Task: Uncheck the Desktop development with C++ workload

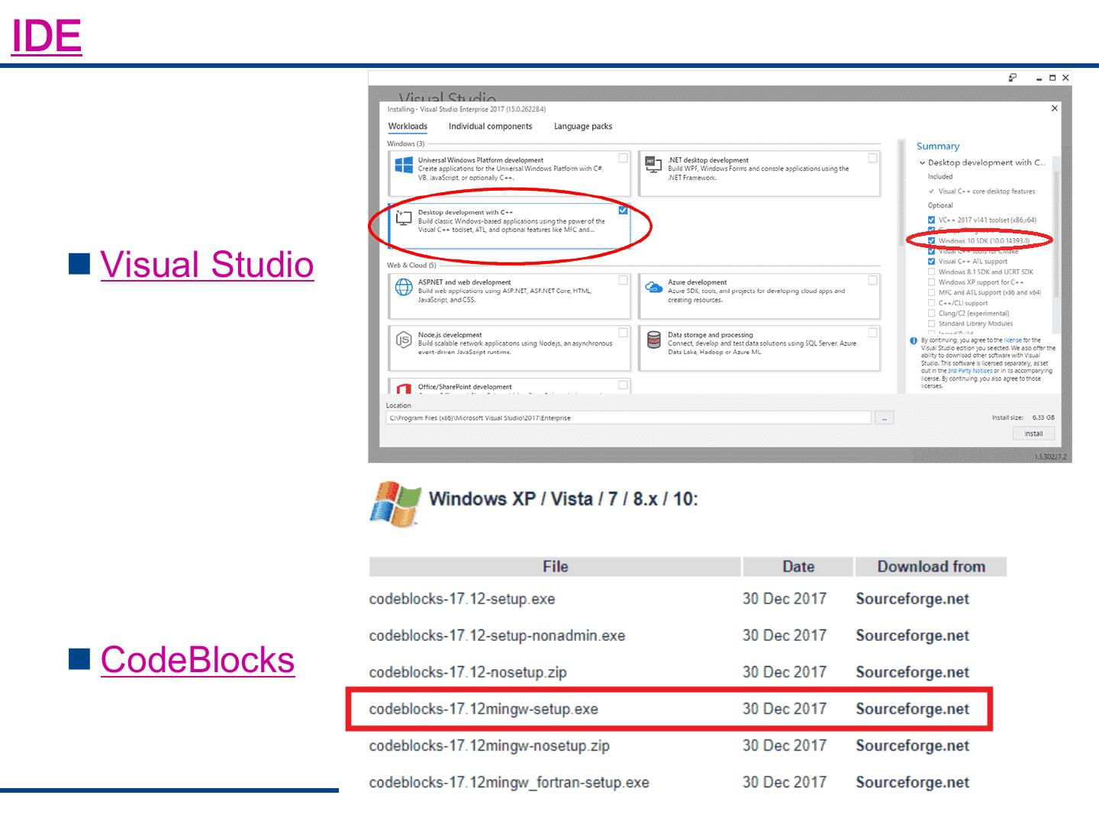Action: point(623,210)
